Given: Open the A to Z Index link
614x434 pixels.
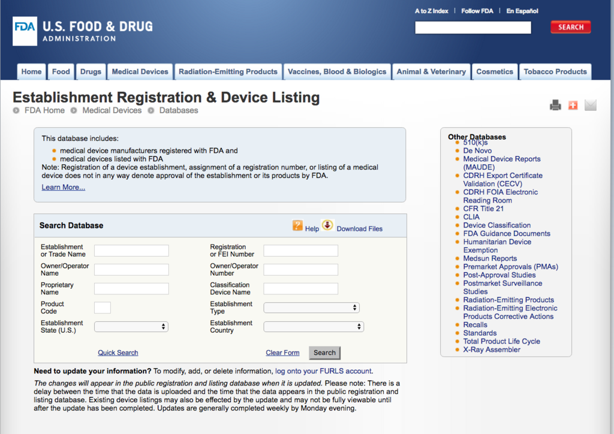Looking at the screenshot, I should pyautogui.click(x=432, y=11).
